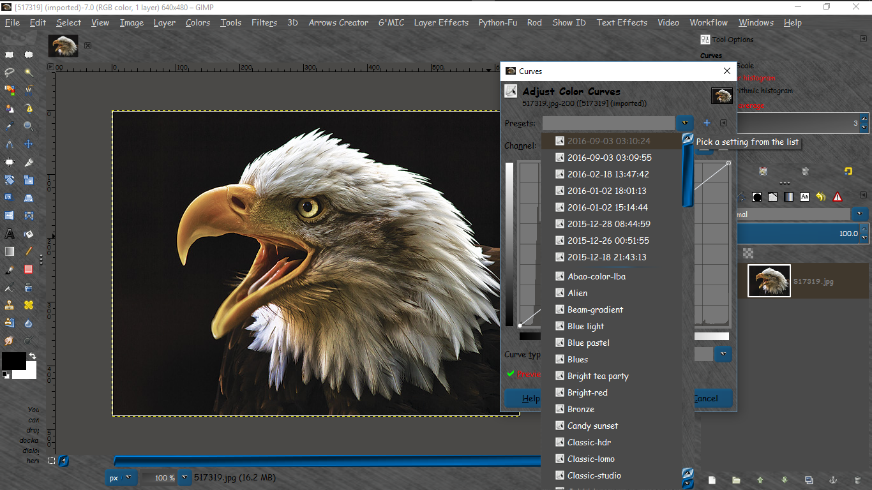
Task: Select the Rectangle Select tool
Action: 10,55
